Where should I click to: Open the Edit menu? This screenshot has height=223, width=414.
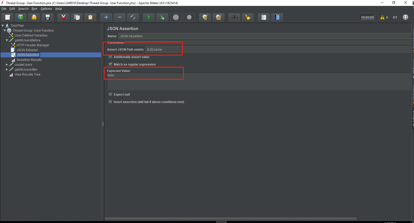(12, 9)
